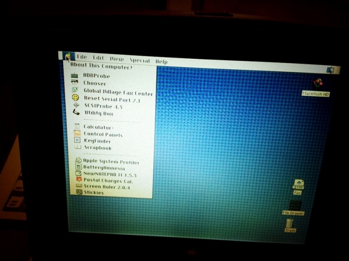Screen dimensions: 349x261
Task: Open the Calculator menu entry
Action: tap(99, 127)
